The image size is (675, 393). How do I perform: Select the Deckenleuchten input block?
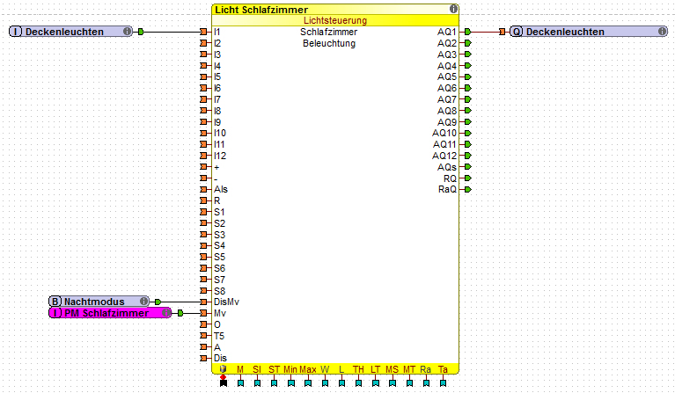71,32
